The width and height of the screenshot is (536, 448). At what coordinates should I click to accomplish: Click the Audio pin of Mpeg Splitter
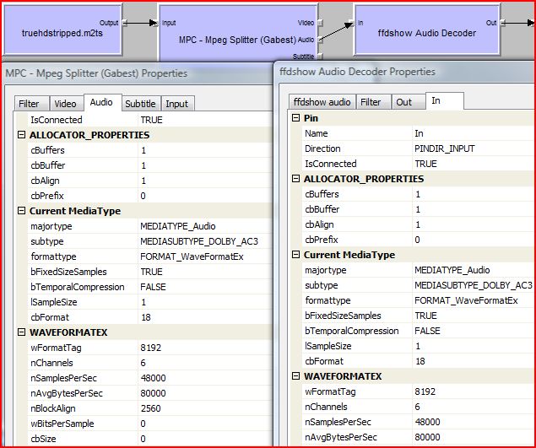(x=320, y=40)
